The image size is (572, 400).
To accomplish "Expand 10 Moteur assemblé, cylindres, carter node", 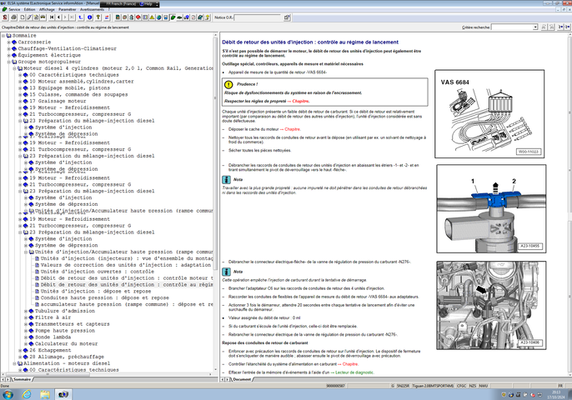I will [x=20, y=82].
